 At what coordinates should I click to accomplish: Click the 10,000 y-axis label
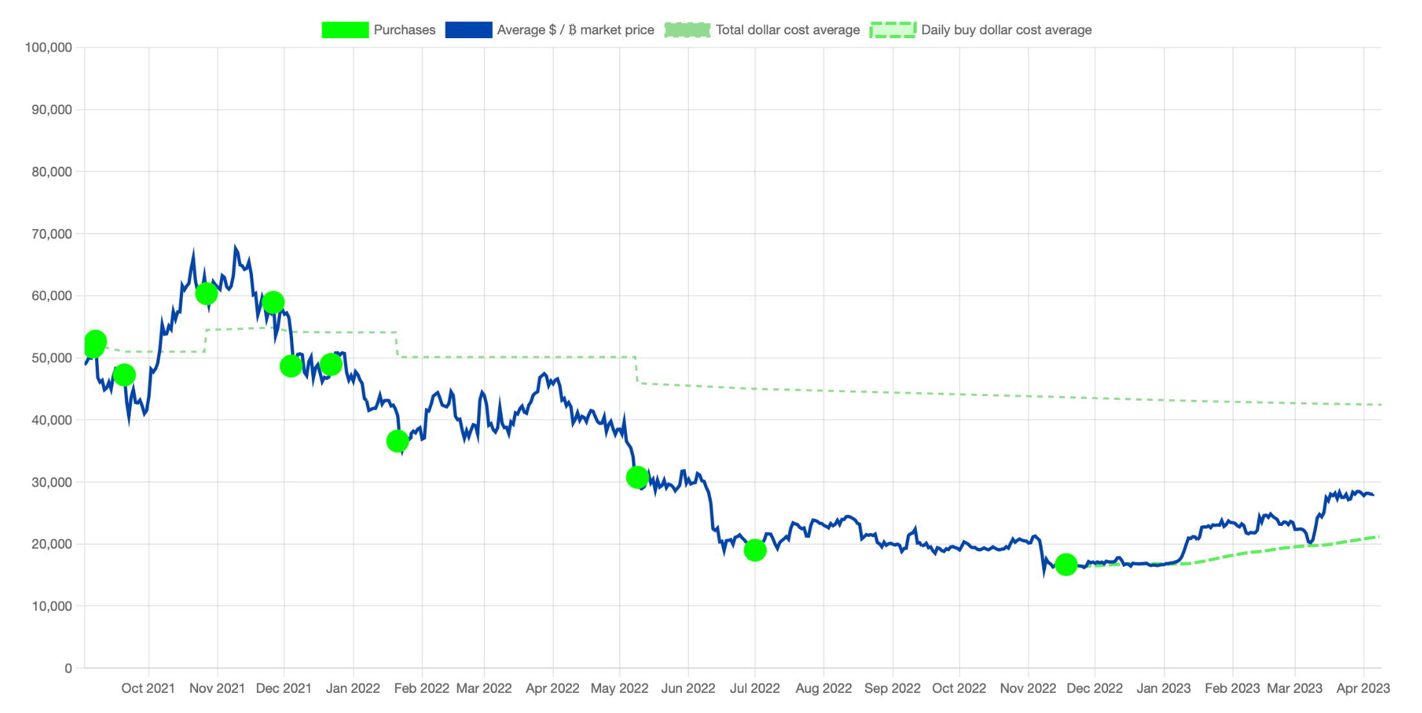click(x=52, y=606)
